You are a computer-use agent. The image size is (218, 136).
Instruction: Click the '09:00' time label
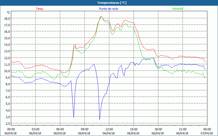coord(85,129)
